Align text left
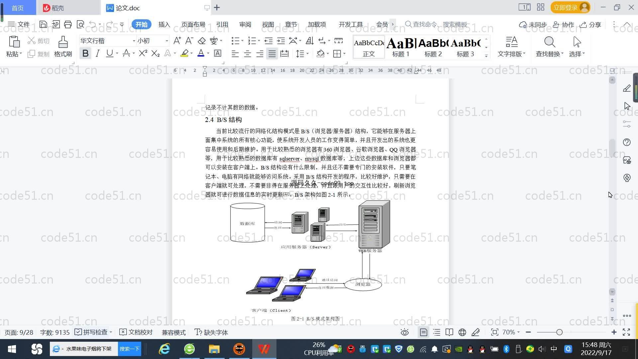The image size is (638, 359). click(235, 54)
